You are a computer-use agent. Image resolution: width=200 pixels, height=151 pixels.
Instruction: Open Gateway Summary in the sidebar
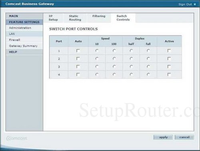24,46
